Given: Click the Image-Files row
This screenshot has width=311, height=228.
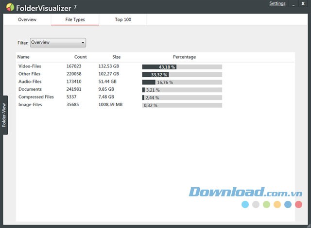Looking at the screenshot, I should tap(30, 105).
